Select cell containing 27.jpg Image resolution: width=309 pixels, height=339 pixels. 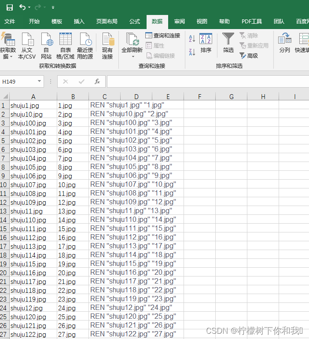[x=73, y=334]
